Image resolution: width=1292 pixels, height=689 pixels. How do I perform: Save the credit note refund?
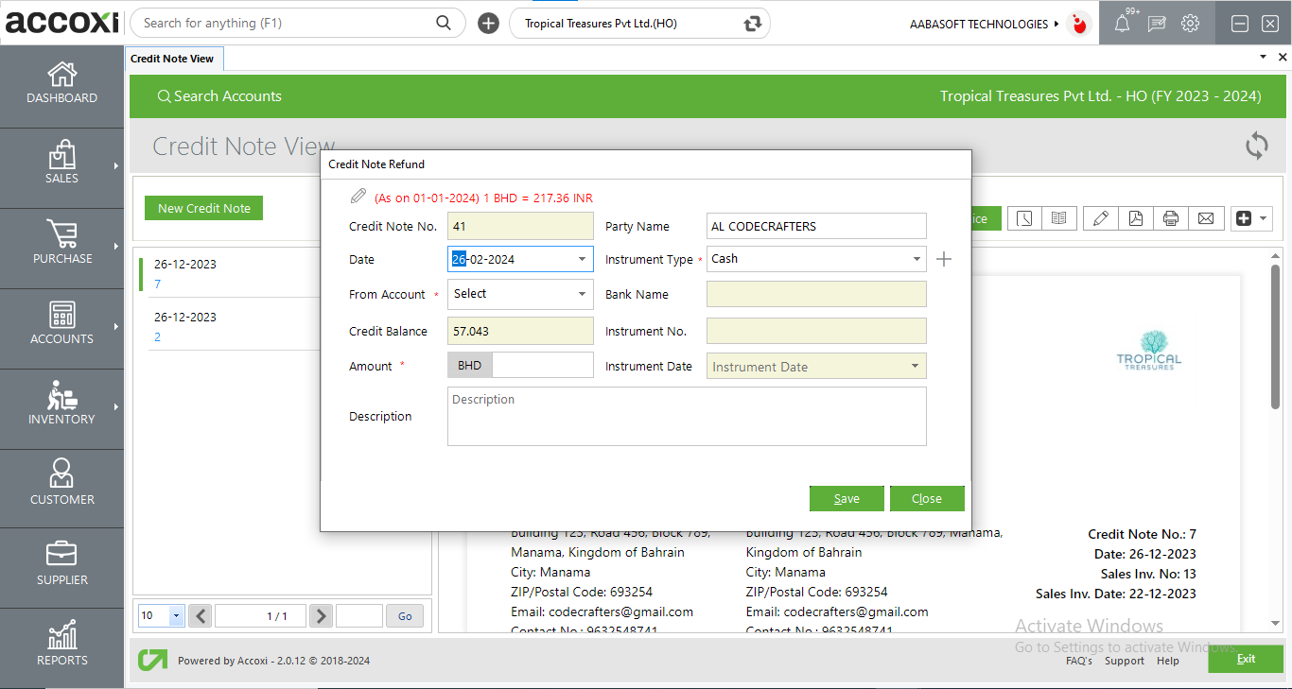pos(847,498)
